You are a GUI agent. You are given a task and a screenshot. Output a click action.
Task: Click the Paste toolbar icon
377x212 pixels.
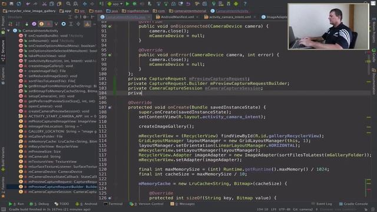[59, 4]
